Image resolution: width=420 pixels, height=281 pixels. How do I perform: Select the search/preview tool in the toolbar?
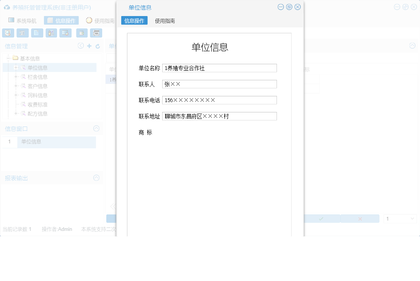pos(8,33)
